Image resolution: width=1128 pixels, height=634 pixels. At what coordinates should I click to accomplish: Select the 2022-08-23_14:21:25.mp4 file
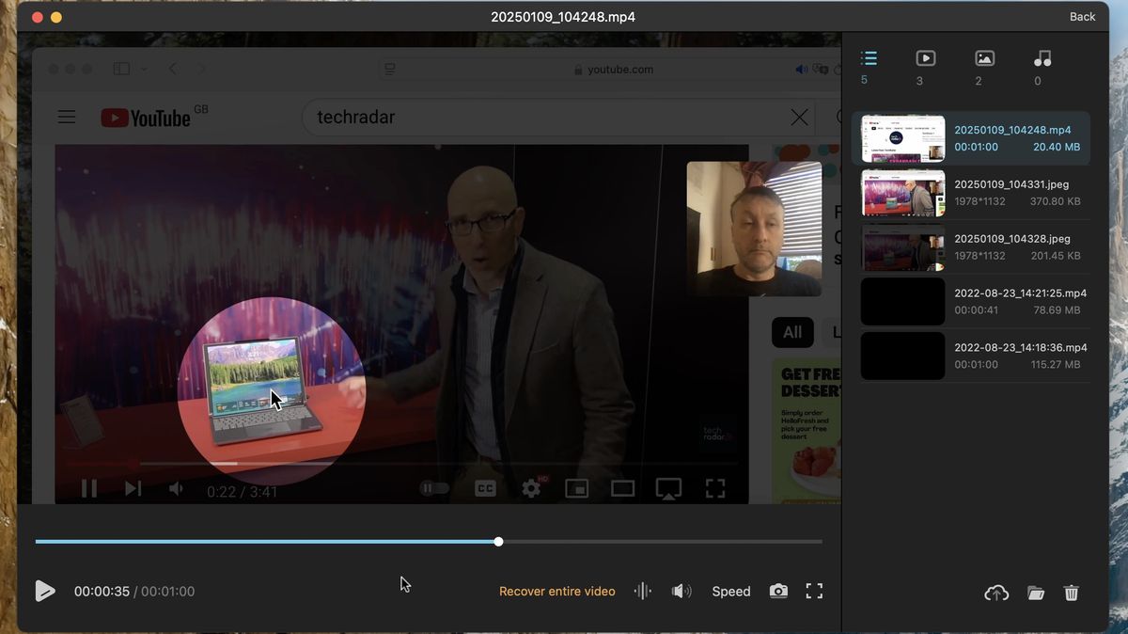click(973, 301)
